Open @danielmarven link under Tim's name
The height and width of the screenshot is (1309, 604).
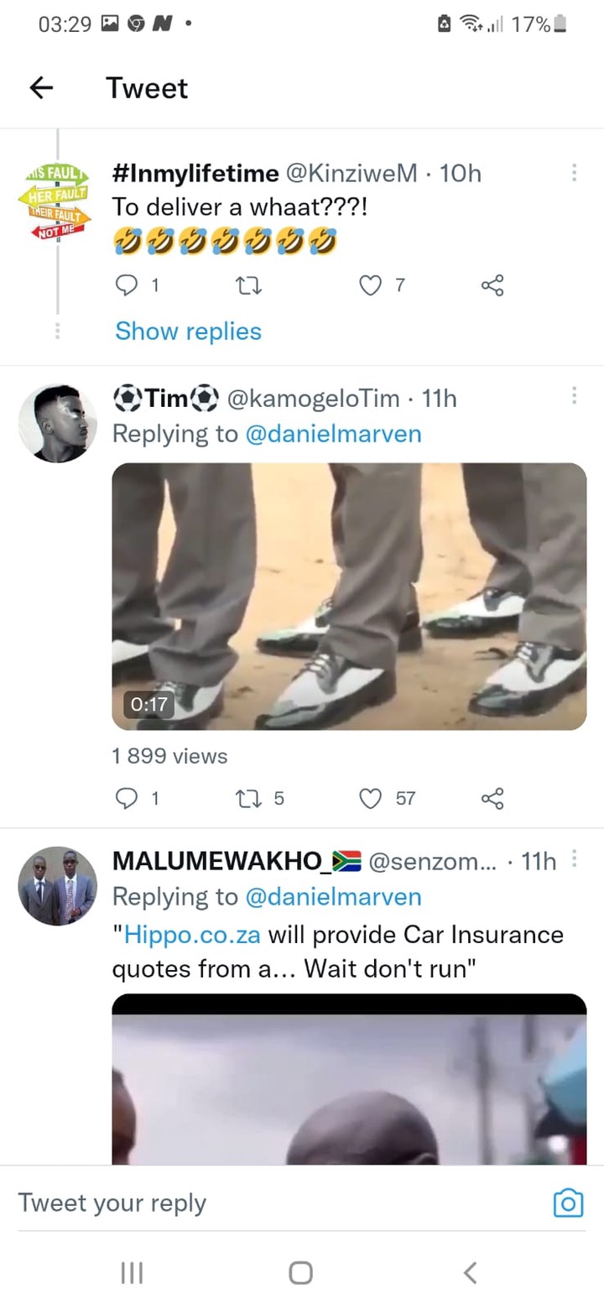click(333, 434)
